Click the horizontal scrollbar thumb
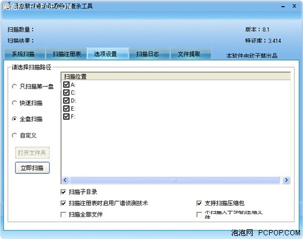Viewport: 303px width, 239px height. point(175,180)
